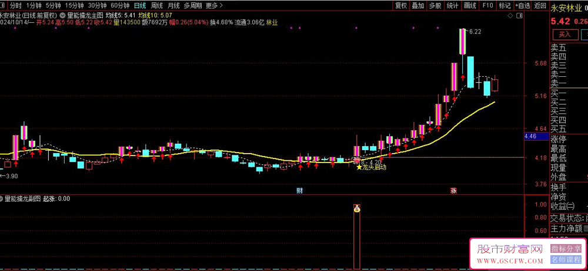Click the 起涨: 0.00 sub-indicator value
The image size is (588, 271).
[56, 199]
